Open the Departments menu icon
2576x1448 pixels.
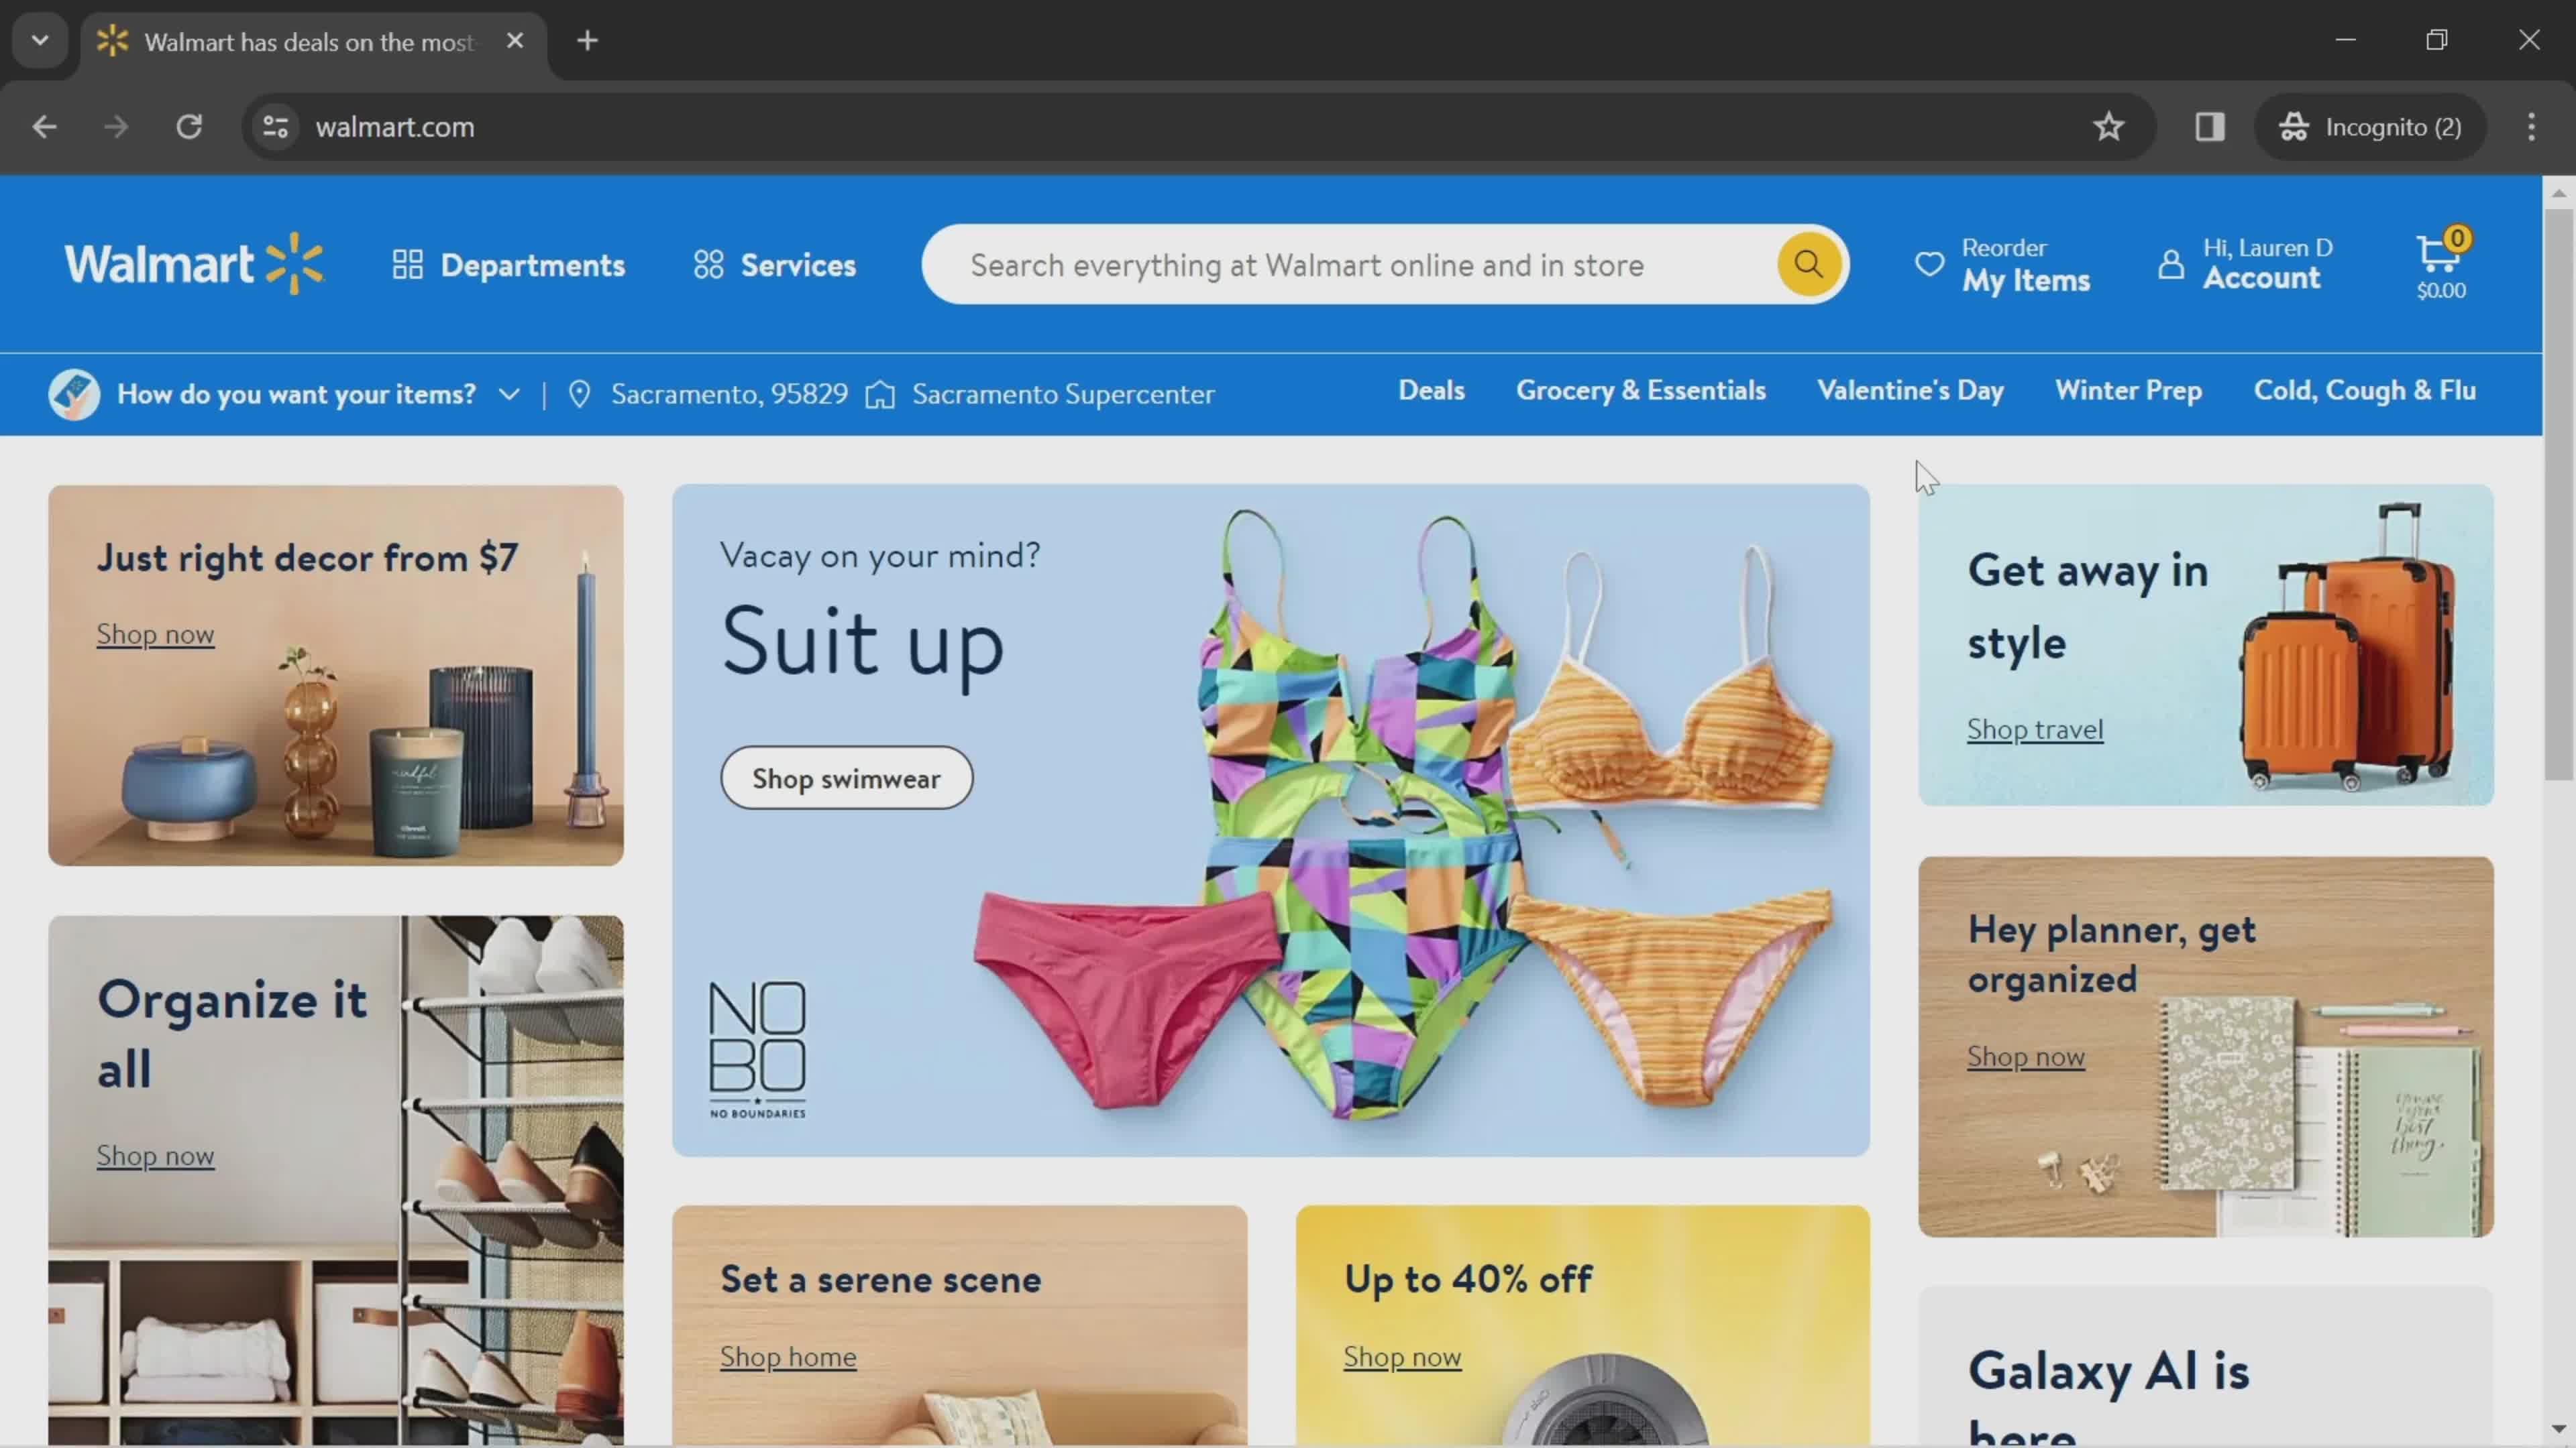pos(407,263)
